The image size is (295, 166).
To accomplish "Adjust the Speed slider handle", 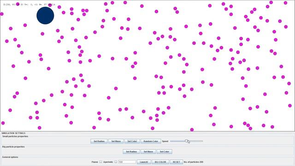I will (186, 141).
